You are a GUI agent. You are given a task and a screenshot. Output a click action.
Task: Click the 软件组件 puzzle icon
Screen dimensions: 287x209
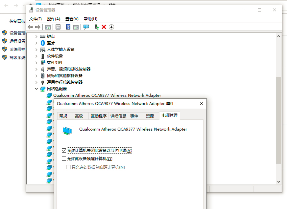pyautogui.click(x=43, y=62)
